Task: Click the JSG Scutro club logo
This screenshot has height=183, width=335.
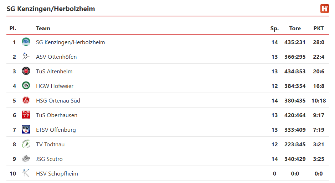Action: coord(26,159)
